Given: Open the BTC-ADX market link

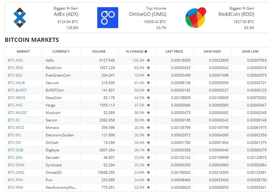Looking at the screenshot, I should (16, 60).
